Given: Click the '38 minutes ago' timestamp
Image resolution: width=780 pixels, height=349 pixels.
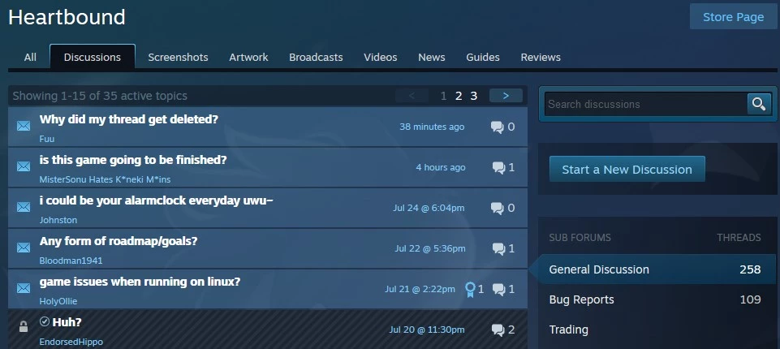Looking at the screenshot, I should [432, 127].
